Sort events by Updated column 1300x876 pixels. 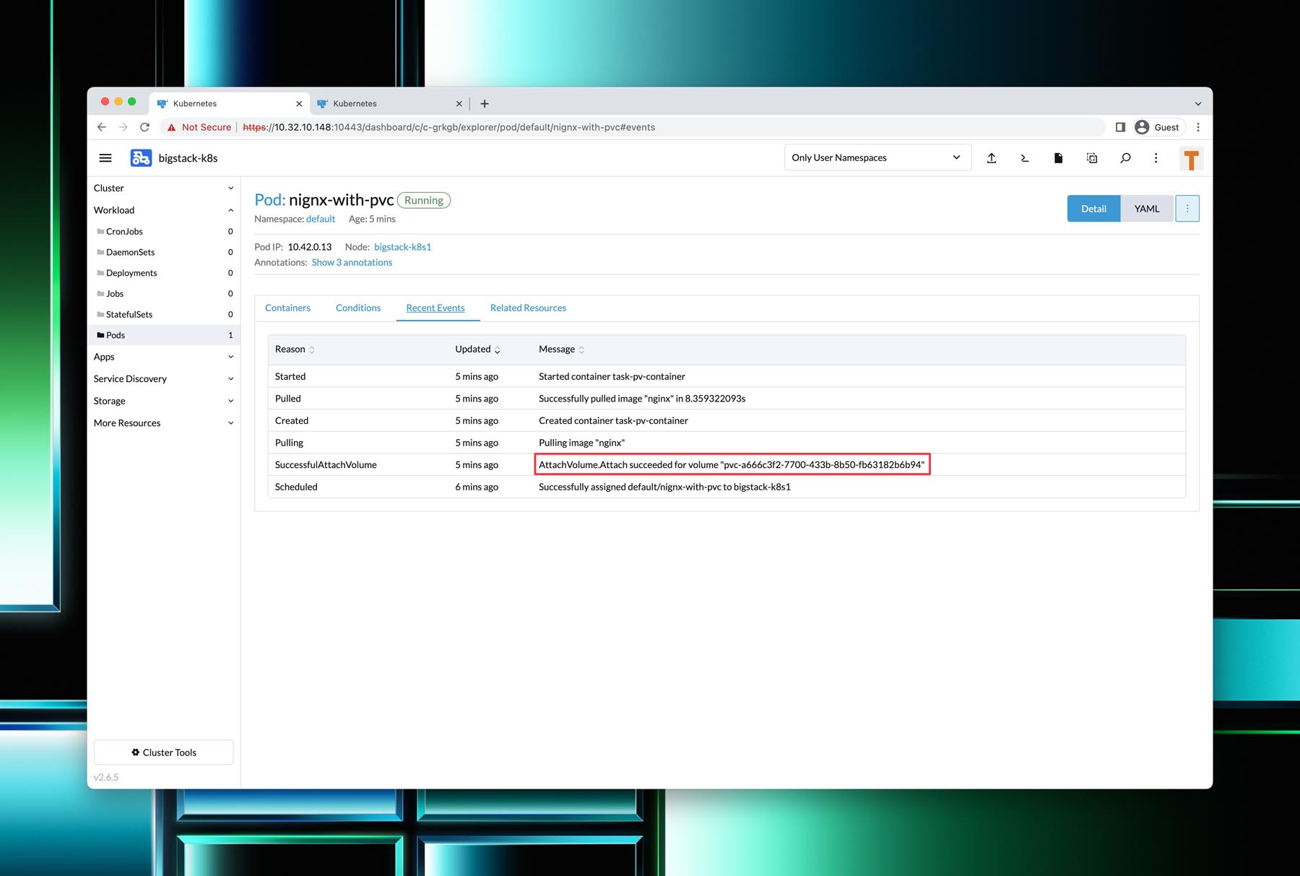coord(477,350)
